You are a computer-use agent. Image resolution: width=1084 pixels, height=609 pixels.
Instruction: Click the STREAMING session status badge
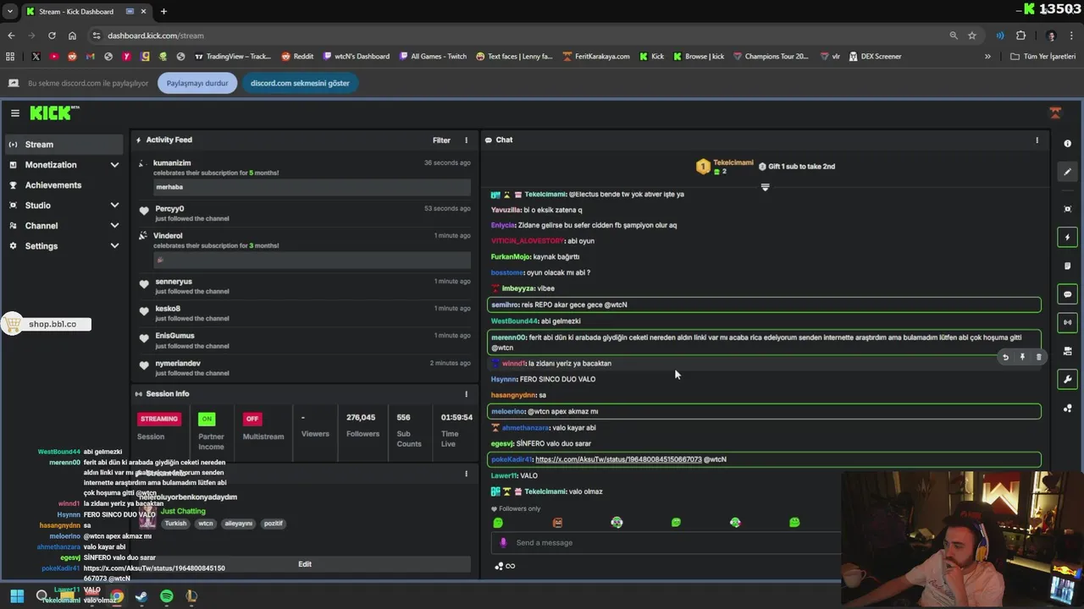pyautogui.click(x=159, y=419)
